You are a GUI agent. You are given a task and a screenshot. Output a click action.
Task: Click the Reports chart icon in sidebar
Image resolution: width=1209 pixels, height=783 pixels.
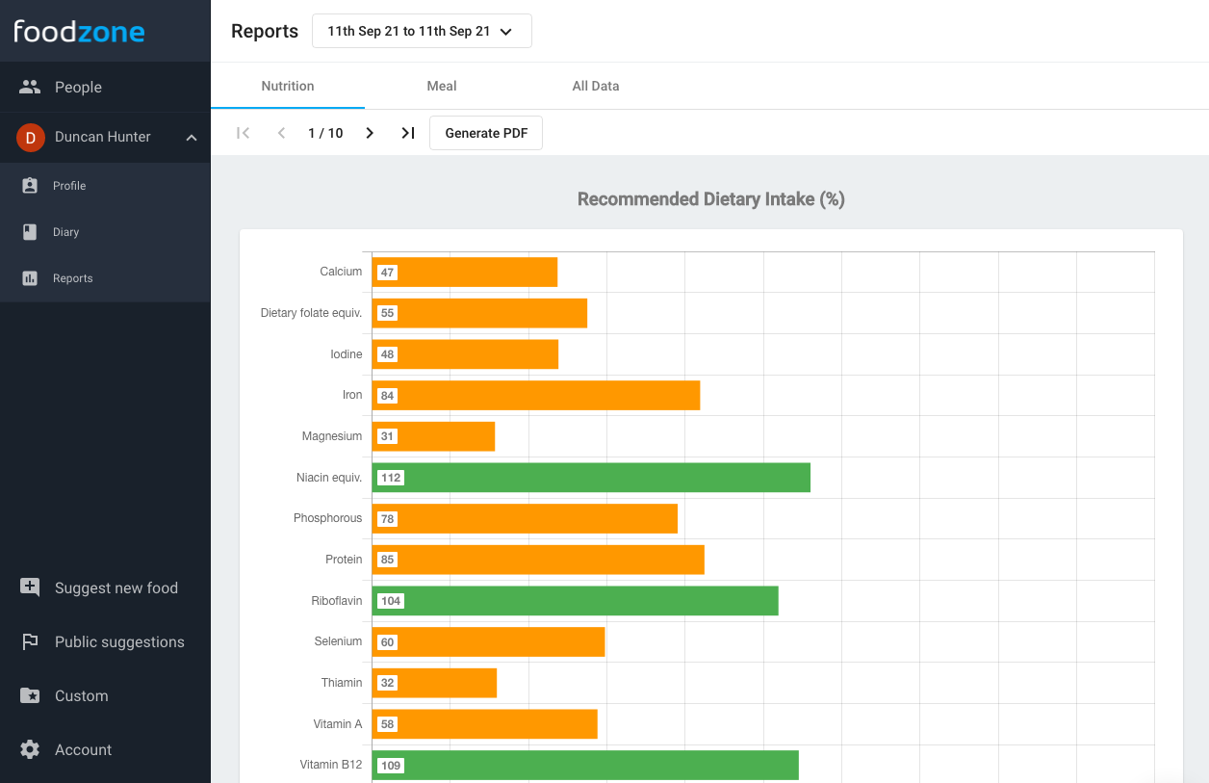click(x=30, y=278)
